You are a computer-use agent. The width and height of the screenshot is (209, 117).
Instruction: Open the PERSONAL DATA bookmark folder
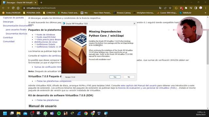[x=32, y=13]
